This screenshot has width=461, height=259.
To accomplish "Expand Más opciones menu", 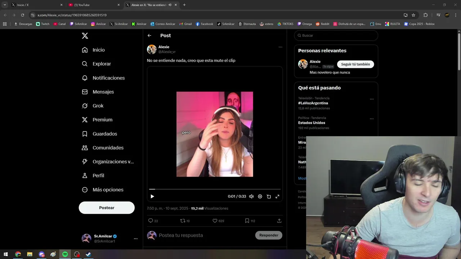I will click(103, 190).
